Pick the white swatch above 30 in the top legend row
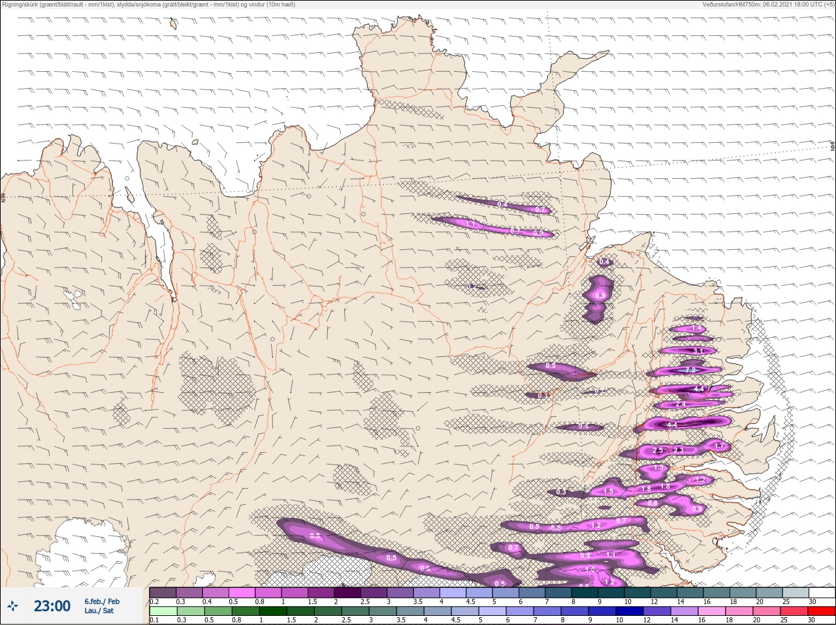 click(x=822, y=592)
